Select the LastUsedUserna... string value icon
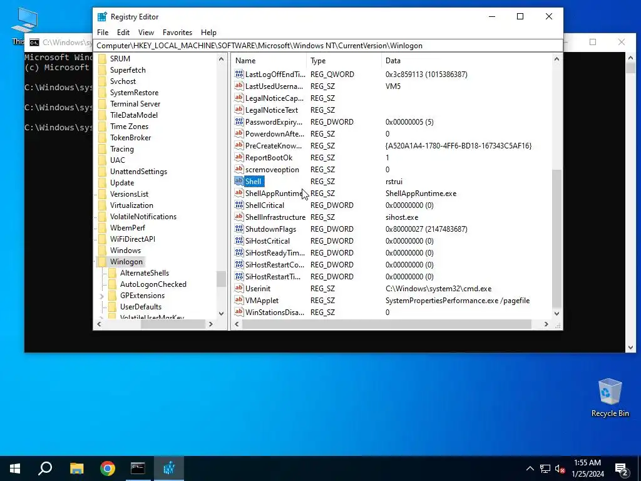641x481 pixels. pyautogui.click(x=239, y=86)
